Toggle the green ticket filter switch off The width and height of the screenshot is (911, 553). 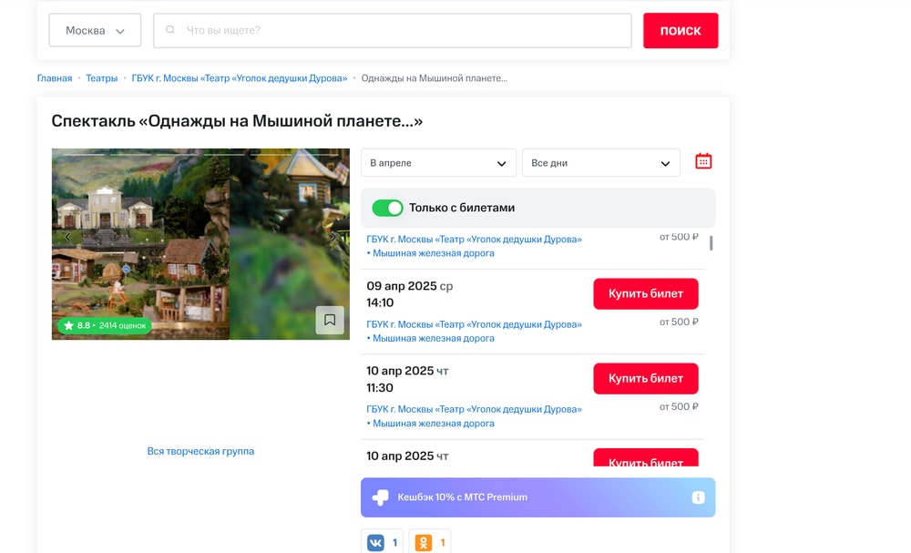pyautogui.click(x=386, y=207)
